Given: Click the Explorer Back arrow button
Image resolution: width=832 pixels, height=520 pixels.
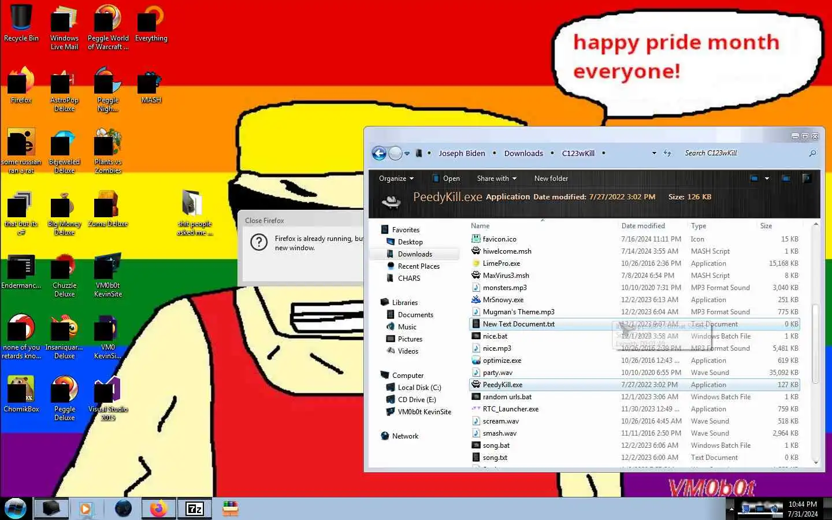Looking at the screenshot, I should [379, 153].
